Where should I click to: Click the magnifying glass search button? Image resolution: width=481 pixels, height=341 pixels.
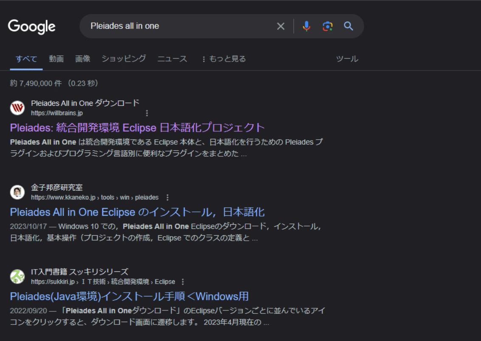[x=349, y=26]
